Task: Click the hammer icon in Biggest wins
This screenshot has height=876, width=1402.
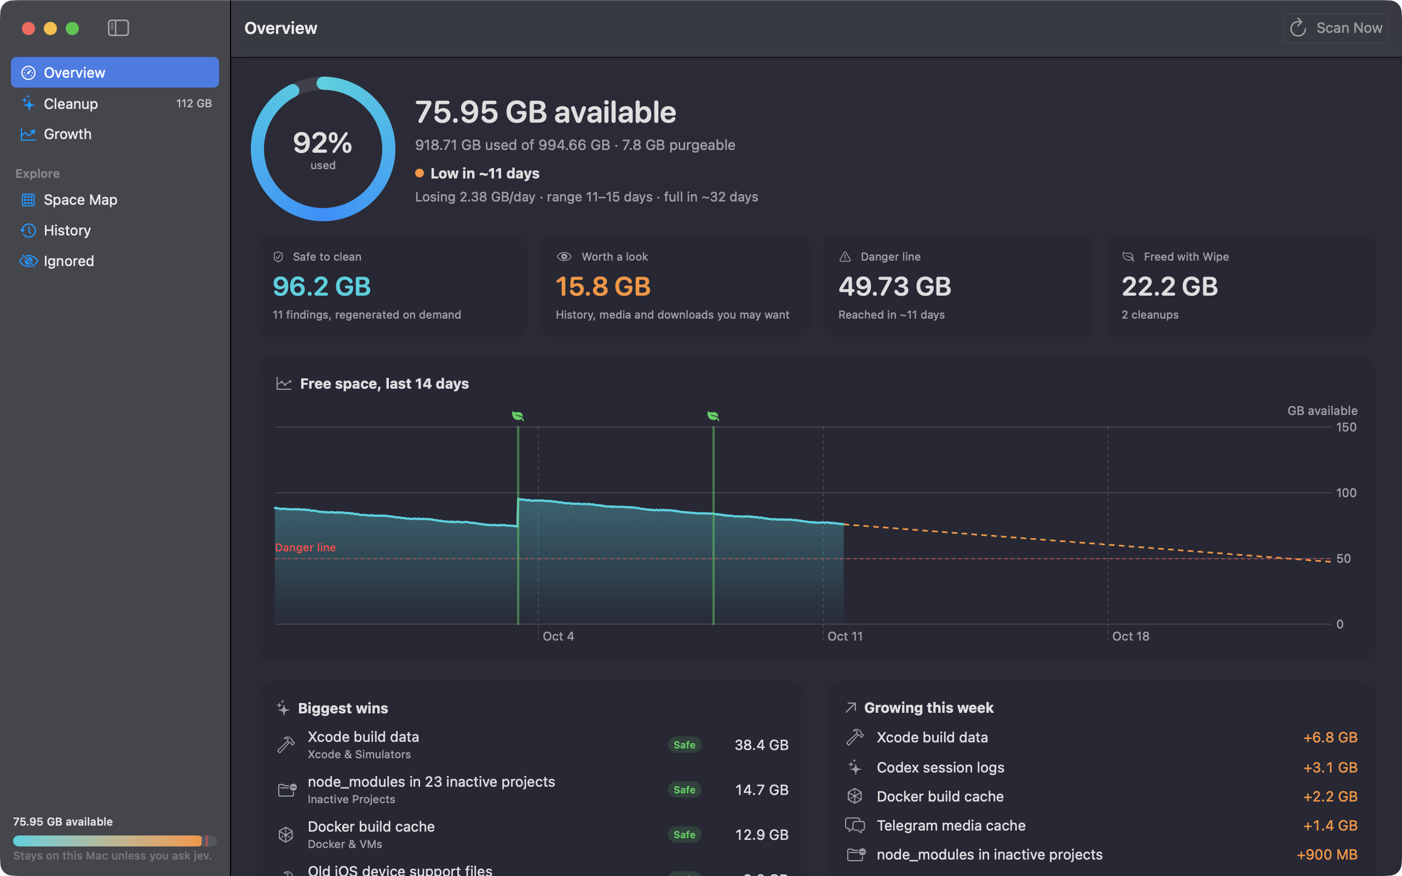Action: click(x=286, y=745)
